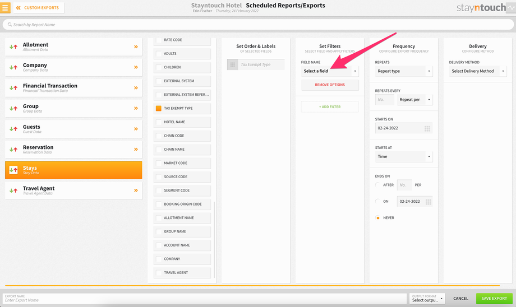Screen dimensions: 516x307
Task: Click the Custom Exports back button
Action: [39, 7]
